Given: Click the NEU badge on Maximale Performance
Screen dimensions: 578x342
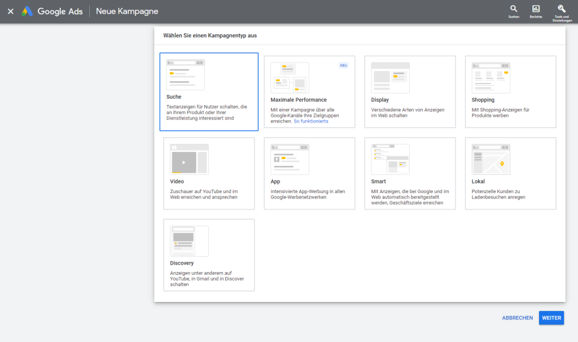Looking at the screenshot, I should tap(343, 65).
